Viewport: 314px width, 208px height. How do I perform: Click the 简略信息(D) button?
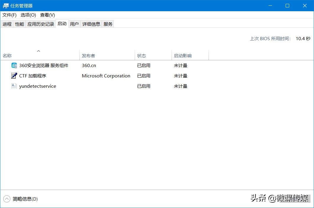coord(23,199)
